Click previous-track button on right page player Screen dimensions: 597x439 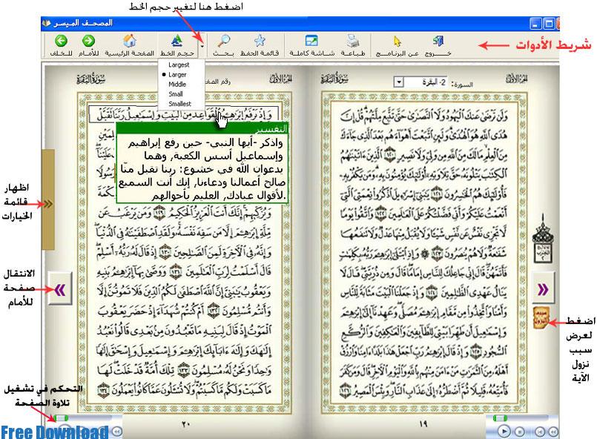coord(539,432)
